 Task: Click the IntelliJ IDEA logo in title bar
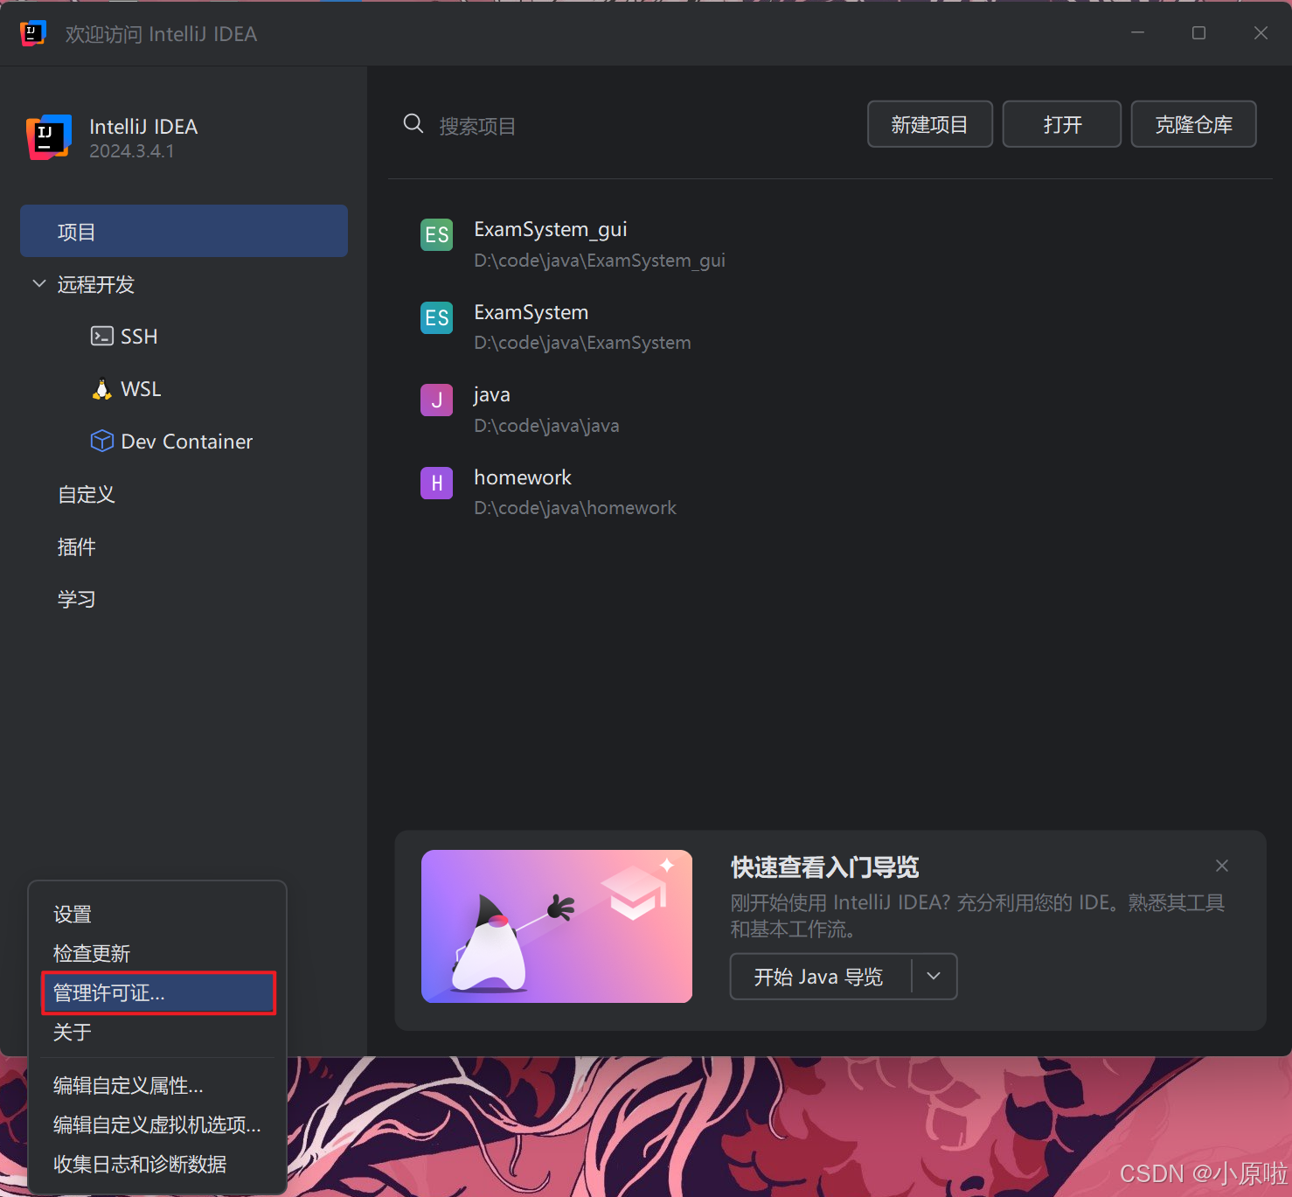[x=32, y=33]
